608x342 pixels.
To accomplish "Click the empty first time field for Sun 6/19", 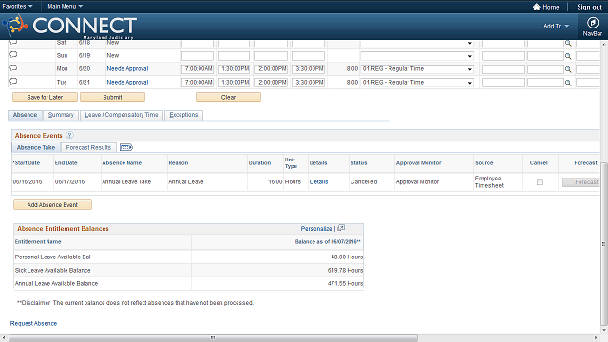I will pyautogui.click(x=198, y=56).
